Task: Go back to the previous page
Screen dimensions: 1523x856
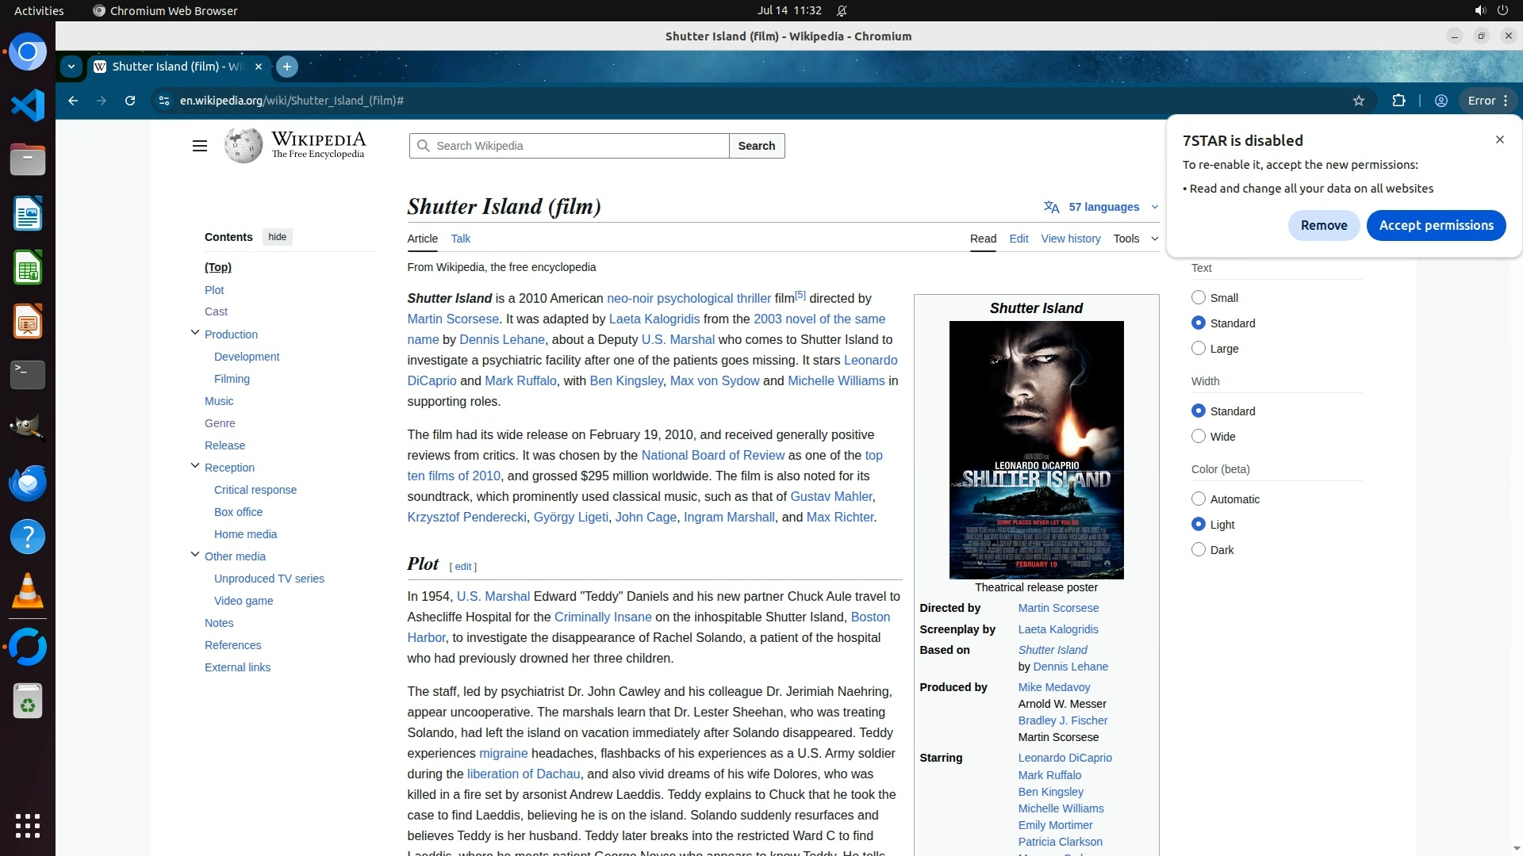Action: pos(73,101)
